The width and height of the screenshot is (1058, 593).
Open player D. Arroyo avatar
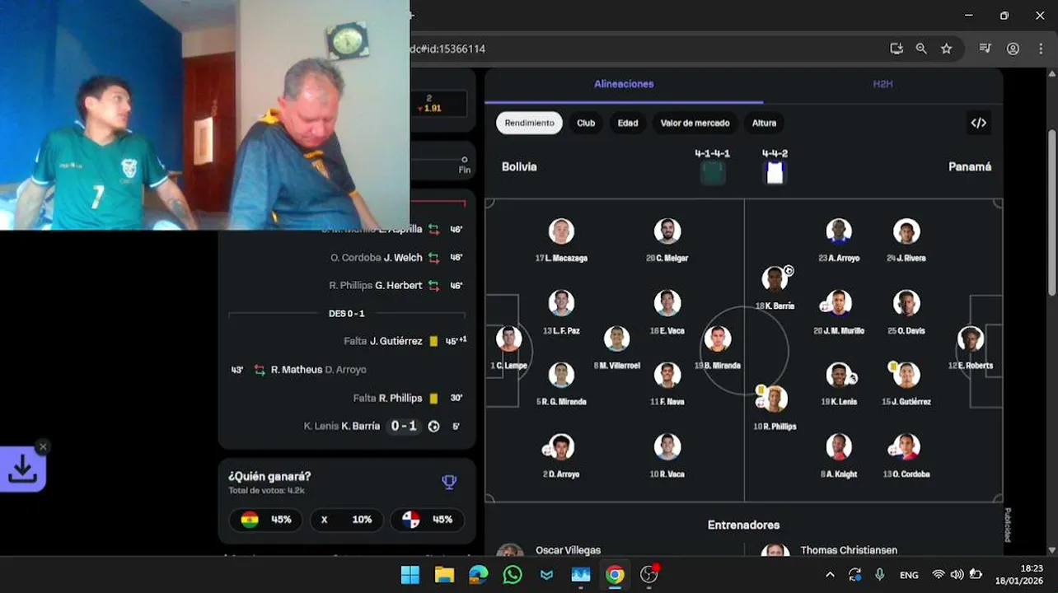coord(561,447)
